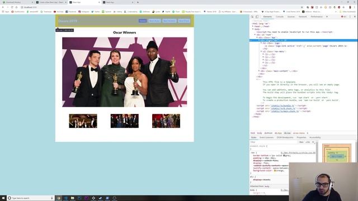358x201 pixels.
Task: Open the Accessibility sub-tab
Action: point(315,137)
